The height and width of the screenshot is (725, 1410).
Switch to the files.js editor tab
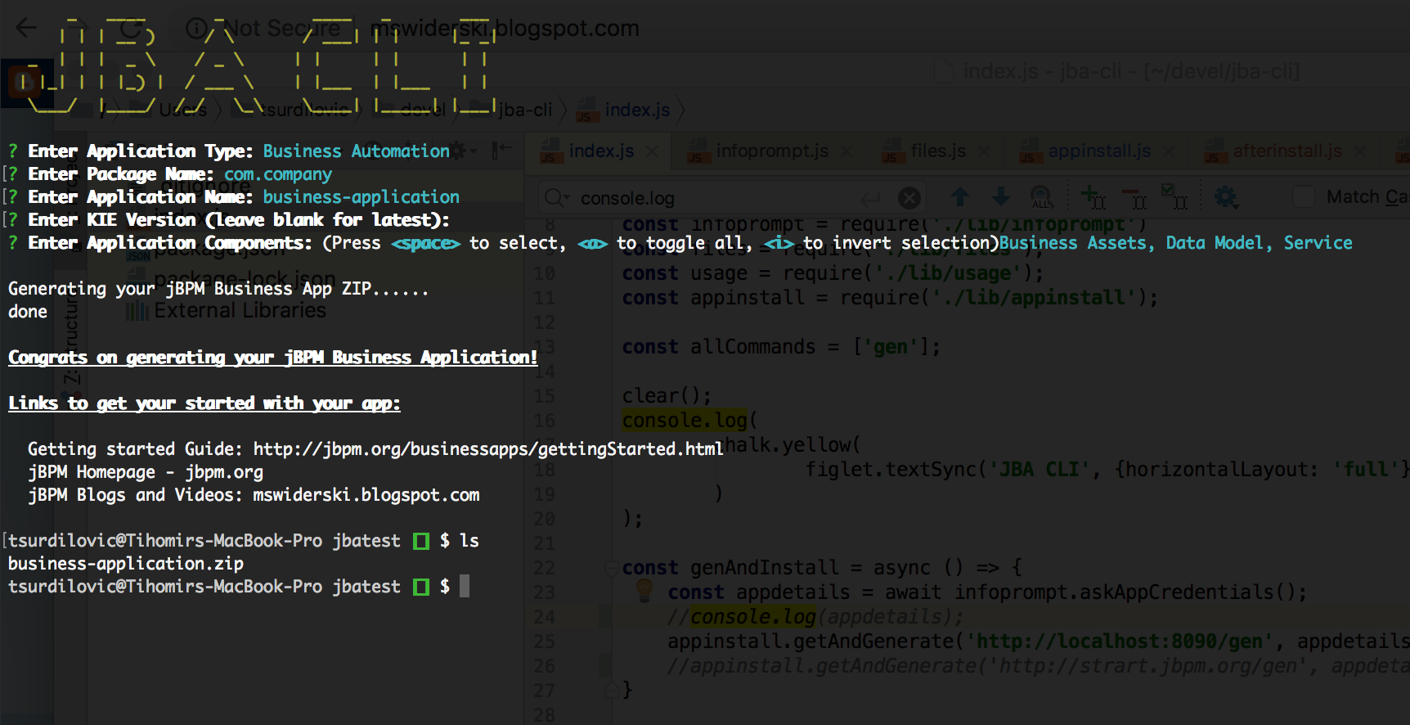938,151
